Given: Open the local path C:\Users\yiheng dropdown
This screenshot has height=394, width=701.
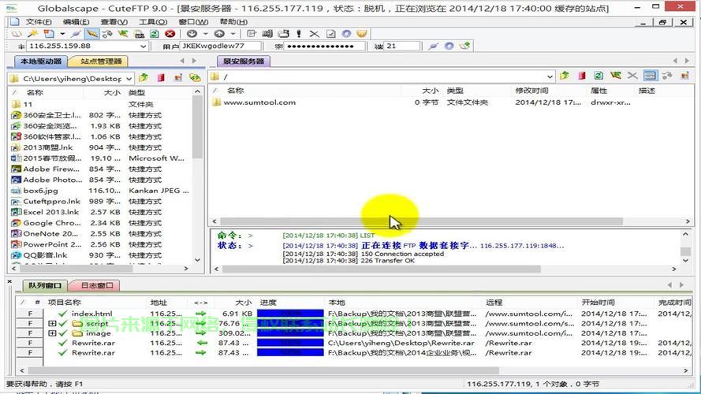Looking at the screenshot, I should 129,78.
